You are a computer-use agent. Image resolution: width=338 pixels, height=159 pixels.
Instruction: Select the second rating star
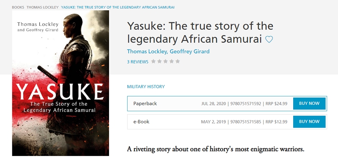click(x=160, y=61)
